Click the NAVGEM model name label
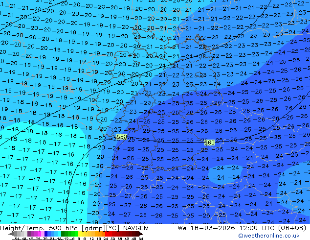 (136, 228)
